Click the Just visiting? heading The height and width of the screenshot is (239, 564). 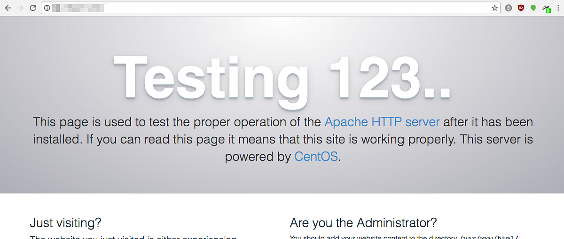[65, 223]
